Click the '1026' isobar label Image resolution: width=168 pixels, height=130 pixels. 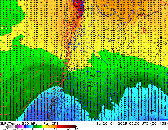point(20,39)
